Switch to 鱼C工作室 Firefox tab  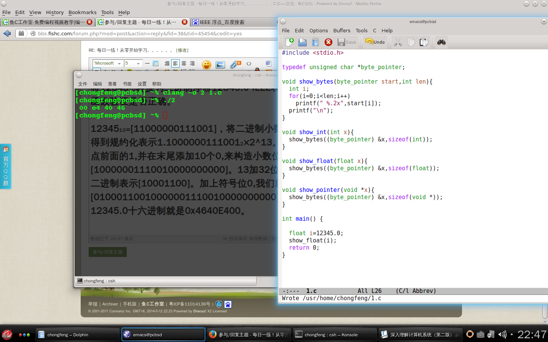pyautogui.click(x=47, y=22)
